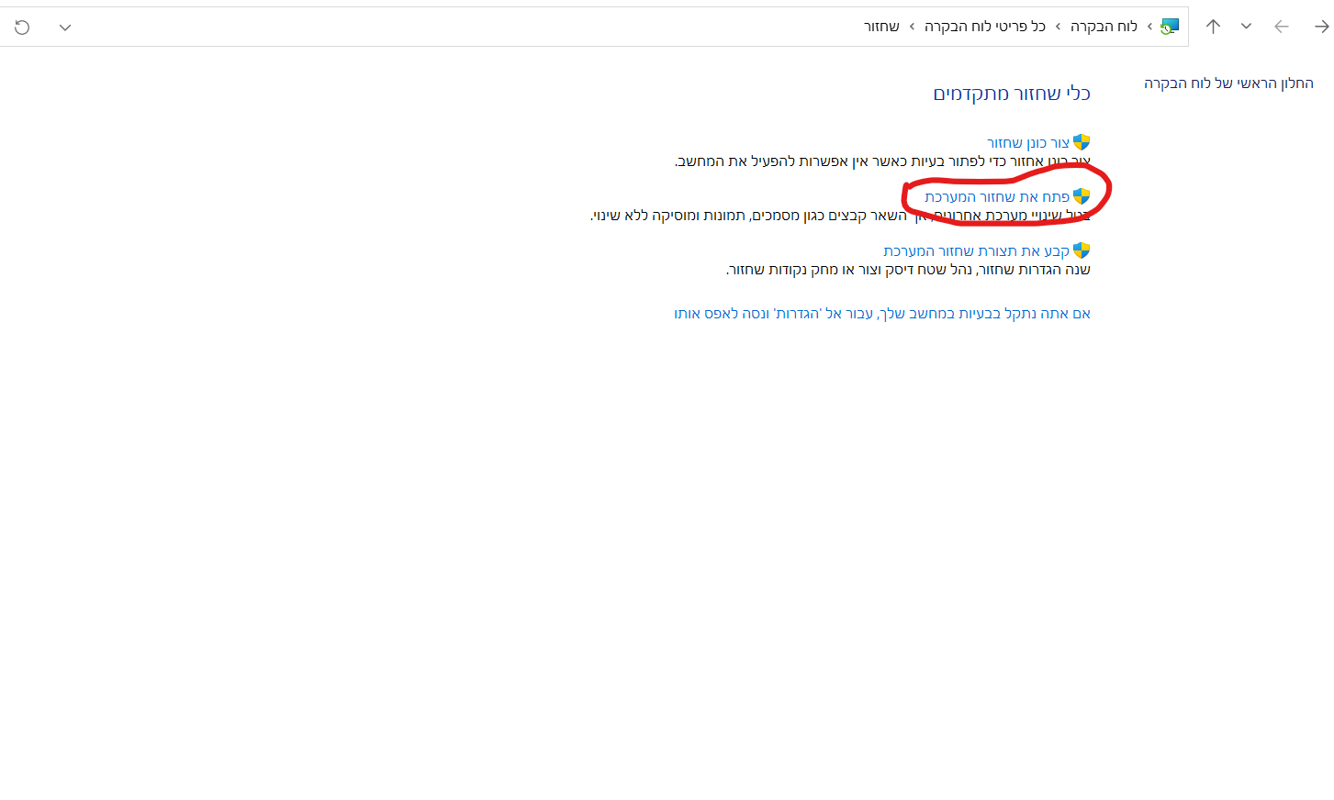Open the address bar history dropdown
This screenshot has height=800, width=1334.
click(x=65, y=28)
